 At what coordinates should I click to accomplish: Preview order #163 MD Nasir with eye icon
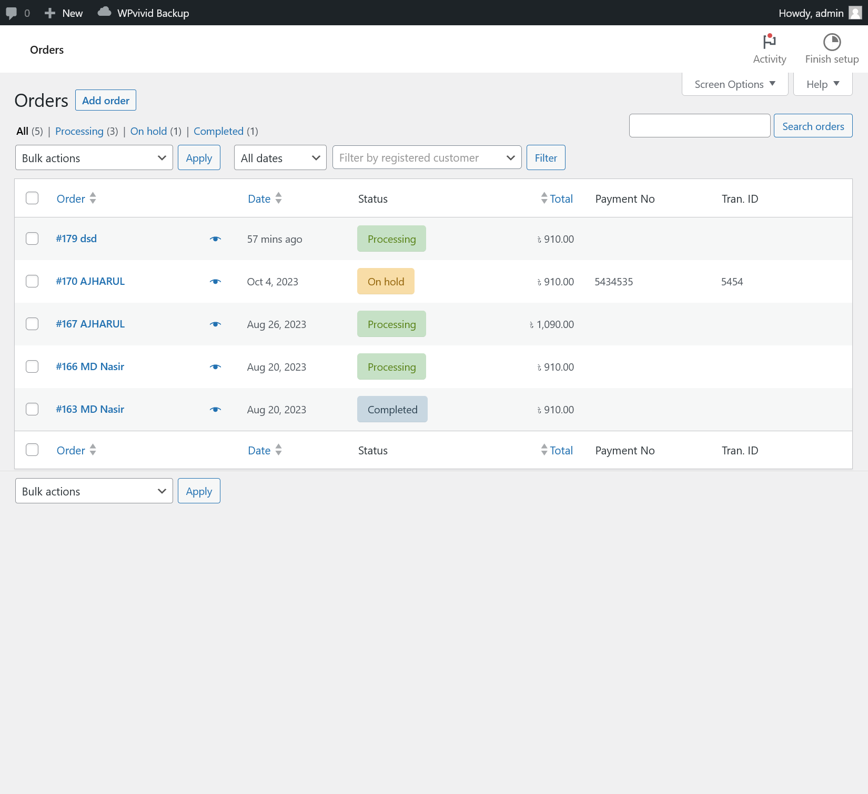[x=215, y=410]
